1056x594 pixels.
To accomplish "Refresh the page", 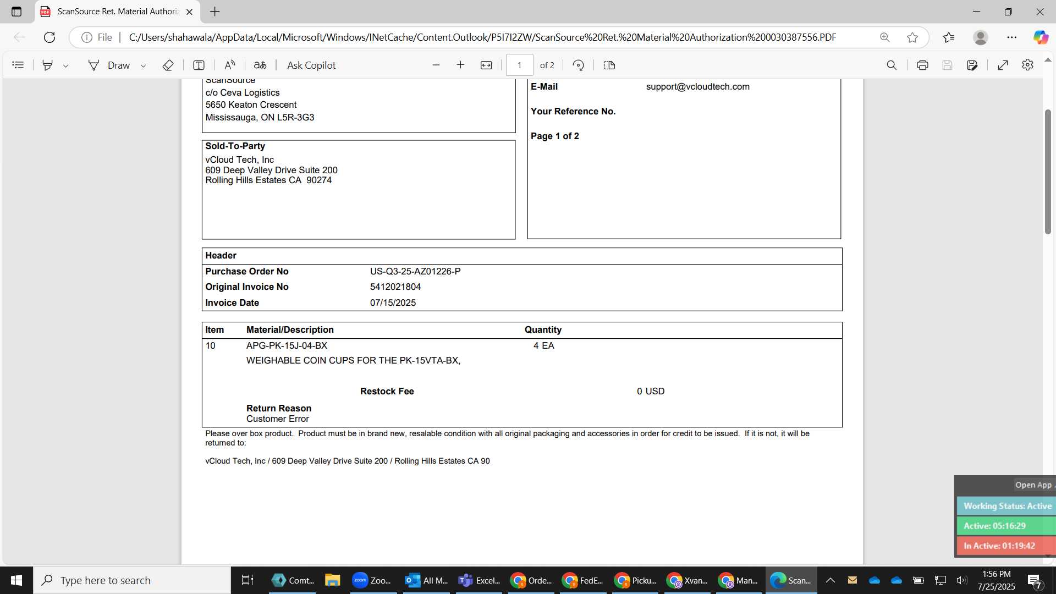I will click(50, 37).
